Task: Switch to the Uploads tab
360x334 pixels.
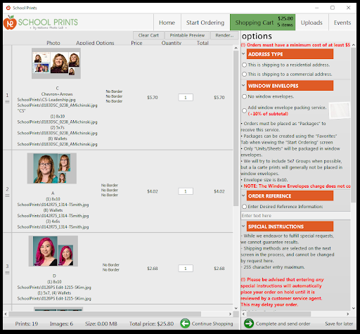Action: click(x=311, y=23)
